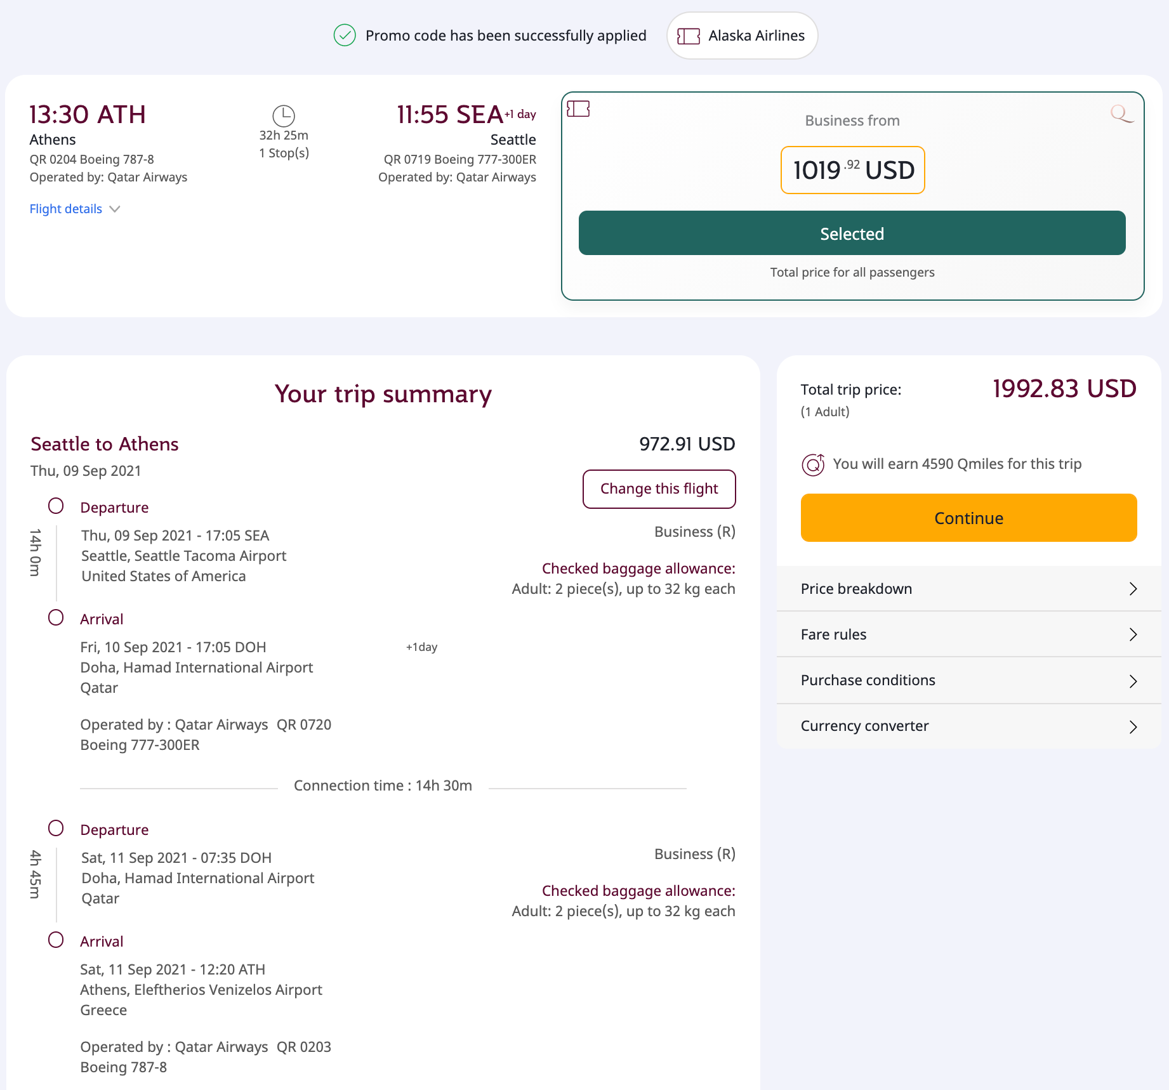Click the Selected business fare button
This screenshot has width=1169, height=1090.
pyautogui.click(x=852, y=233)
